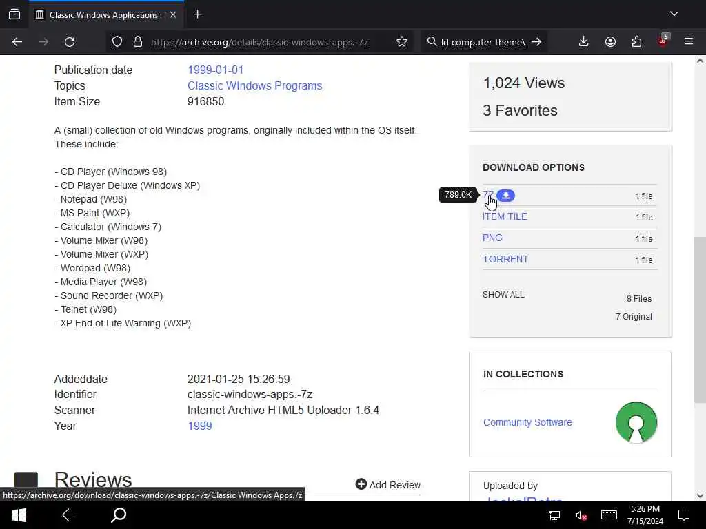Click the 7Z download arrow icon
This screenshot has width=706, height=529.
505,196
